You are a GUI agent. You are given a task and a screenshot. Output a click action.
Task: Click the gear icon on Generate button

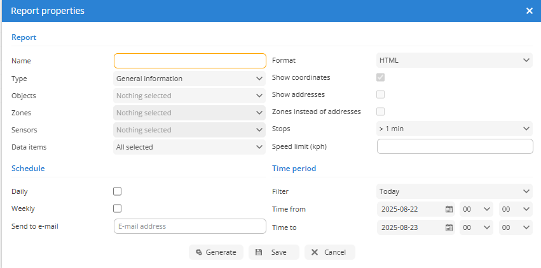coord(198,252)
